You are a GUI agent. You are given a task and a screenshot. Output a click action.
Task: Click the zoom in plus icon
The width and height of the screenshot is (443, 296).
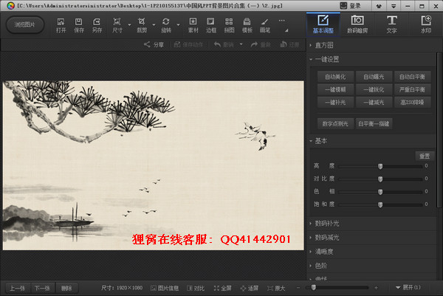pos(376,288)
